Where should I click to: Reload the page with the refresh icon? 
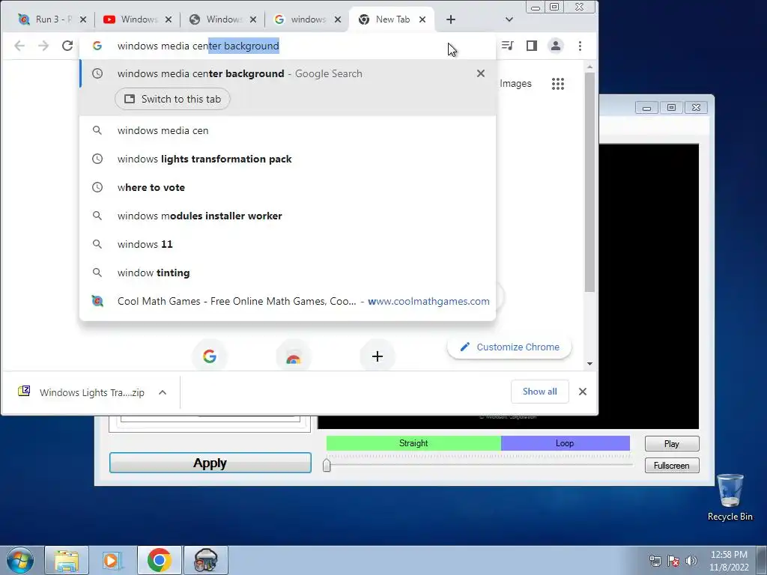tap(67, 46)
